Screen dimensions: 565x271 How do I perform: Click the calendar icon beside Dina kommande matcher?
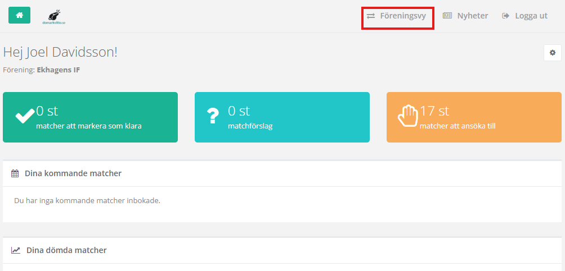tap(15, 173)
